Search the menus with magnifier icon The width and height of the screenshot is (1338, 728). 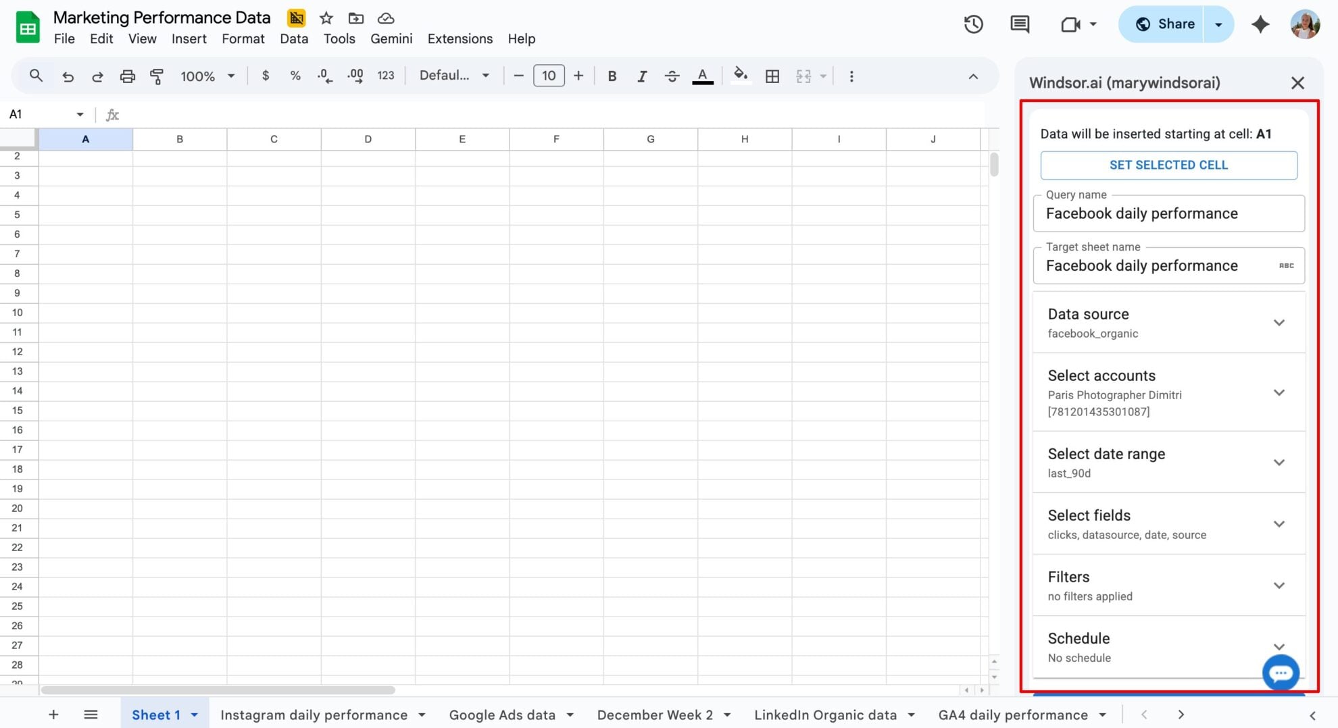[x=36, y=76]
